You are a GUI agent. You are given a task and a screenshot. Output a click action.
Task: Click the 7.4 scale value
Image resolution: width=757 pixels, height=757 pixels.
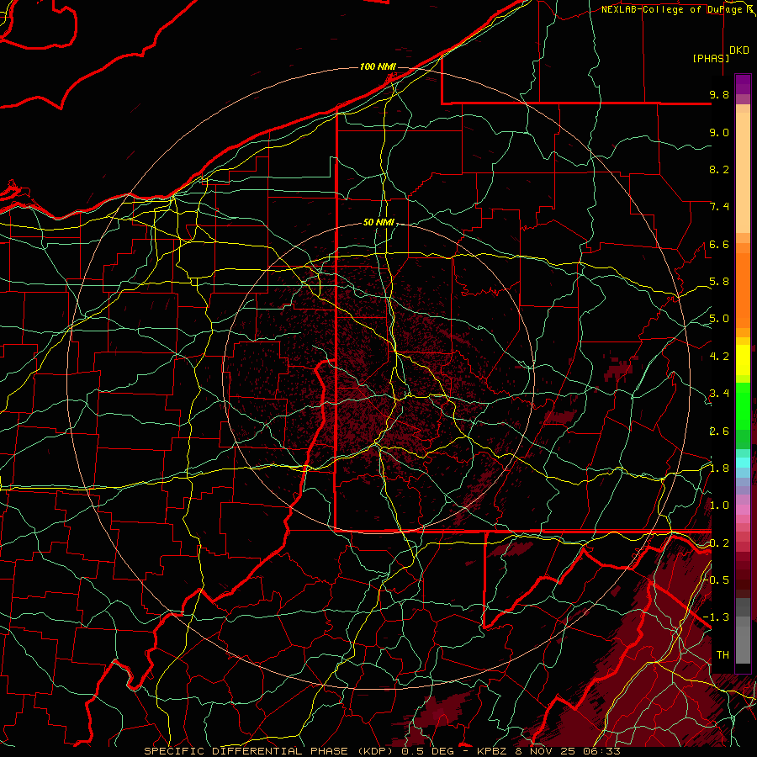[719, 207]
